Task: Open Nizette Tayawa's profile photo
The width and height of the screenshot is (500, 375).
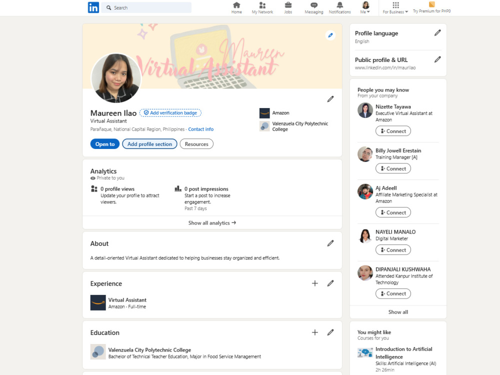Action: click(x=365, y=110)
